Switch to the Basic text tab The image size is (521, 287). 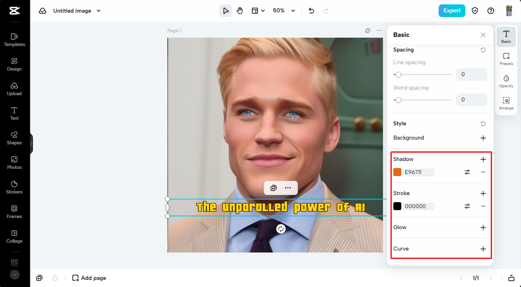506,37
